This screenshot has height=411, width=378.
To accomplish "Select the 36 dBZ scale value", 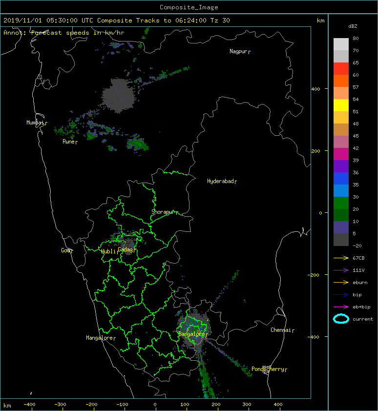I will pos(356,172).
